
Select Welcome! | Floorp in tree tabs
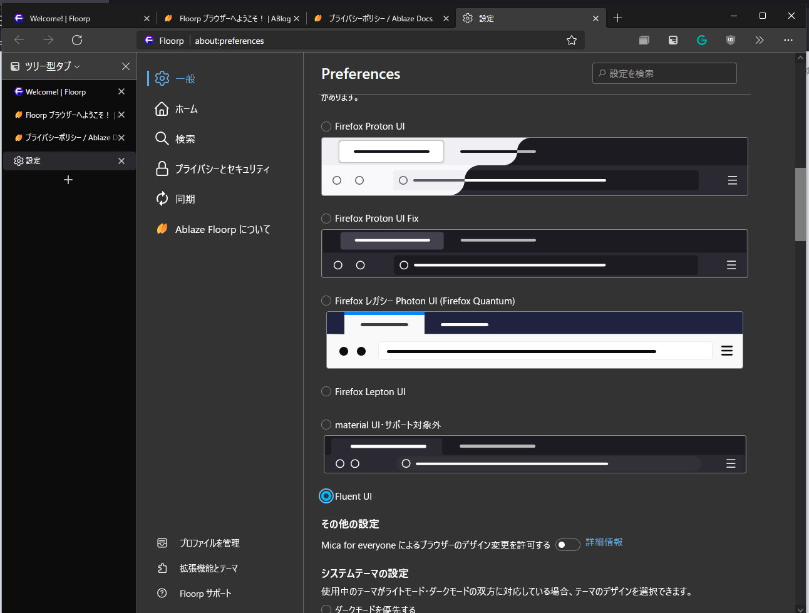point(69,91)
